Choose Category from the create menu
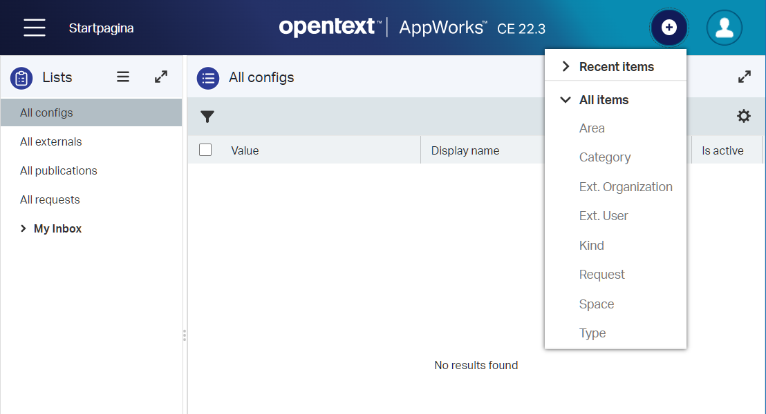Viewport: 766px width, 414px height. click(604, 157)
